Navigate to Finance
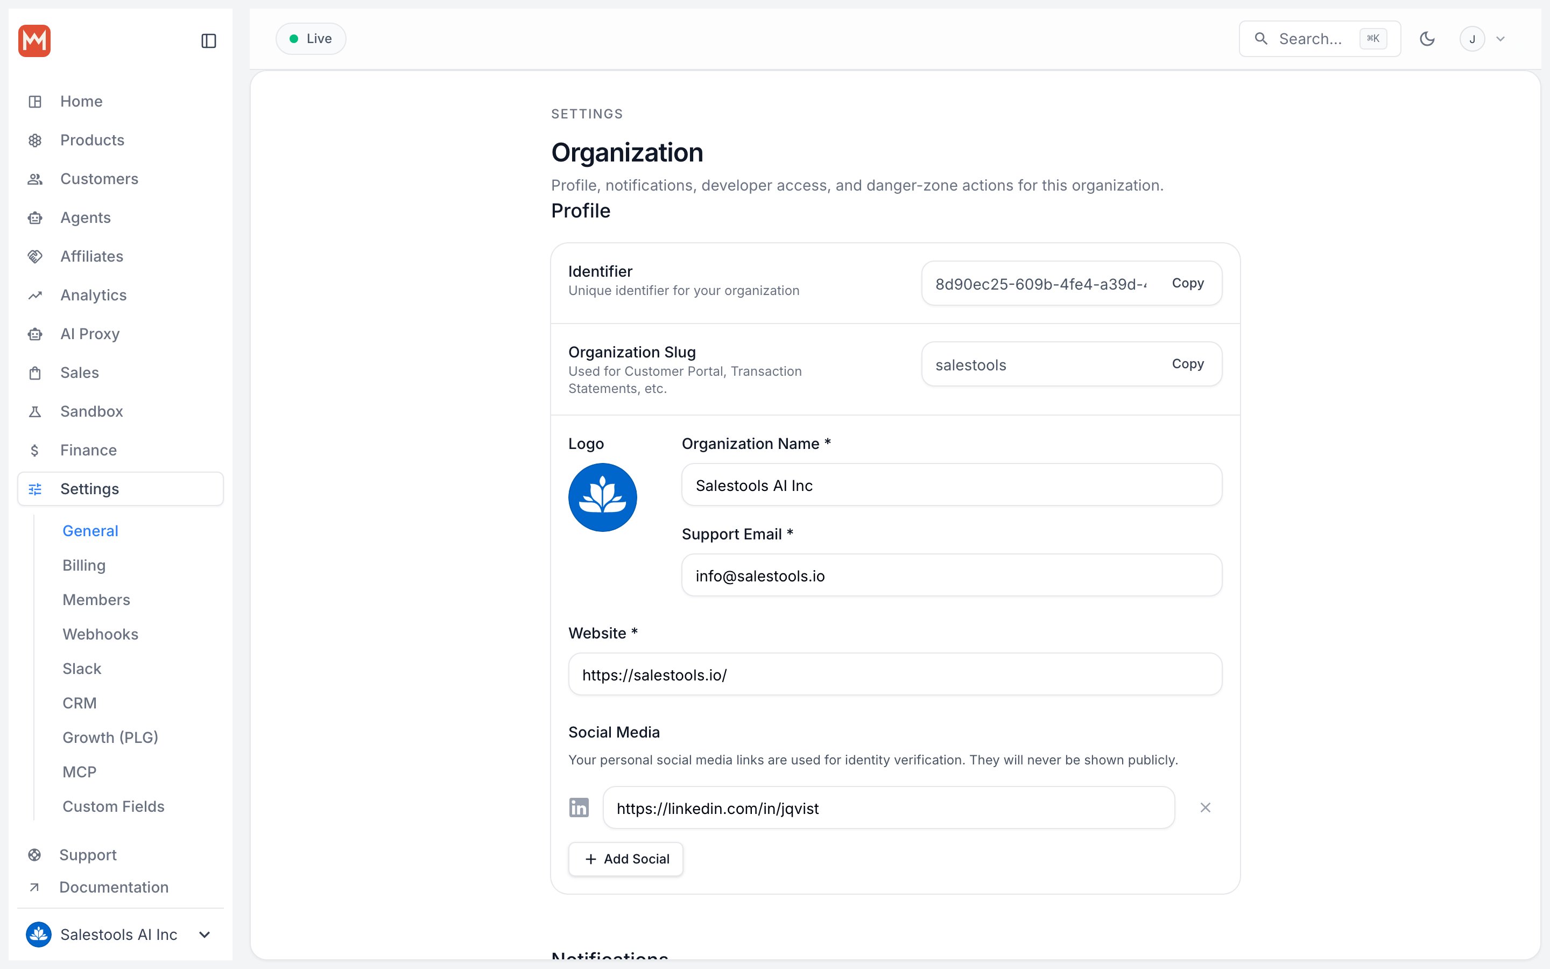Viewport: 1550px width, 969px height. (x=121, y=451)
